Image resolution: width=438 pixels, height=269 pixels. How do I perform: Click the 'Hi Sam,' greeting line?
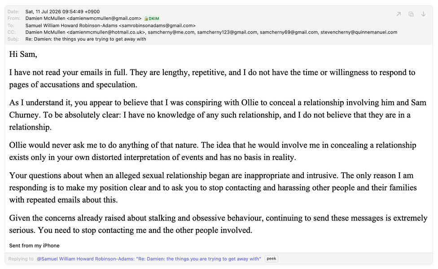click(23, 54)
